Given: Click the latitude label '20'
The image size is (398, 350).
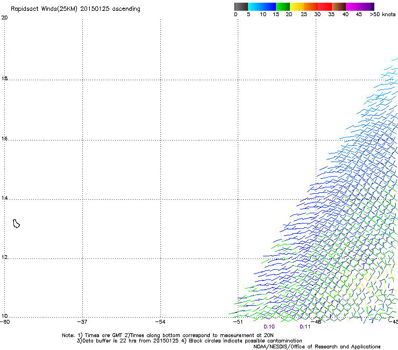Looking at the screenshot, I should click(x=4, y=18).
